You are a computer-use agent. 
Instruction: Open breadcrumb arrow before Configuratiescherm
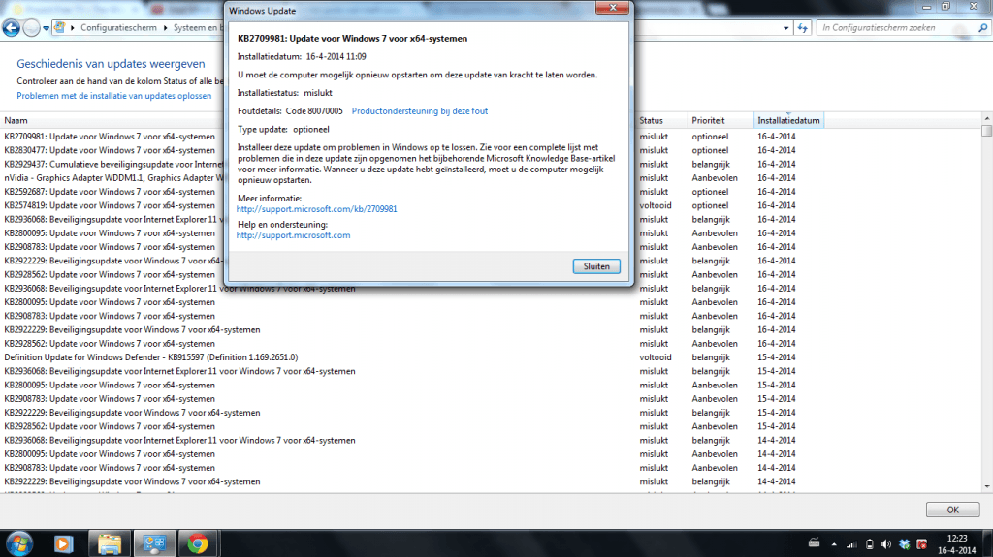point(73,28)
